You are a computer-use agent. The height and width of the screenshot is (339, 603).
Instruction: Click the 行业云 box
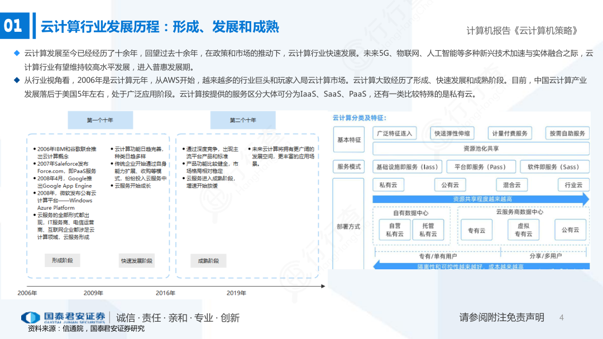pos(573,185)
